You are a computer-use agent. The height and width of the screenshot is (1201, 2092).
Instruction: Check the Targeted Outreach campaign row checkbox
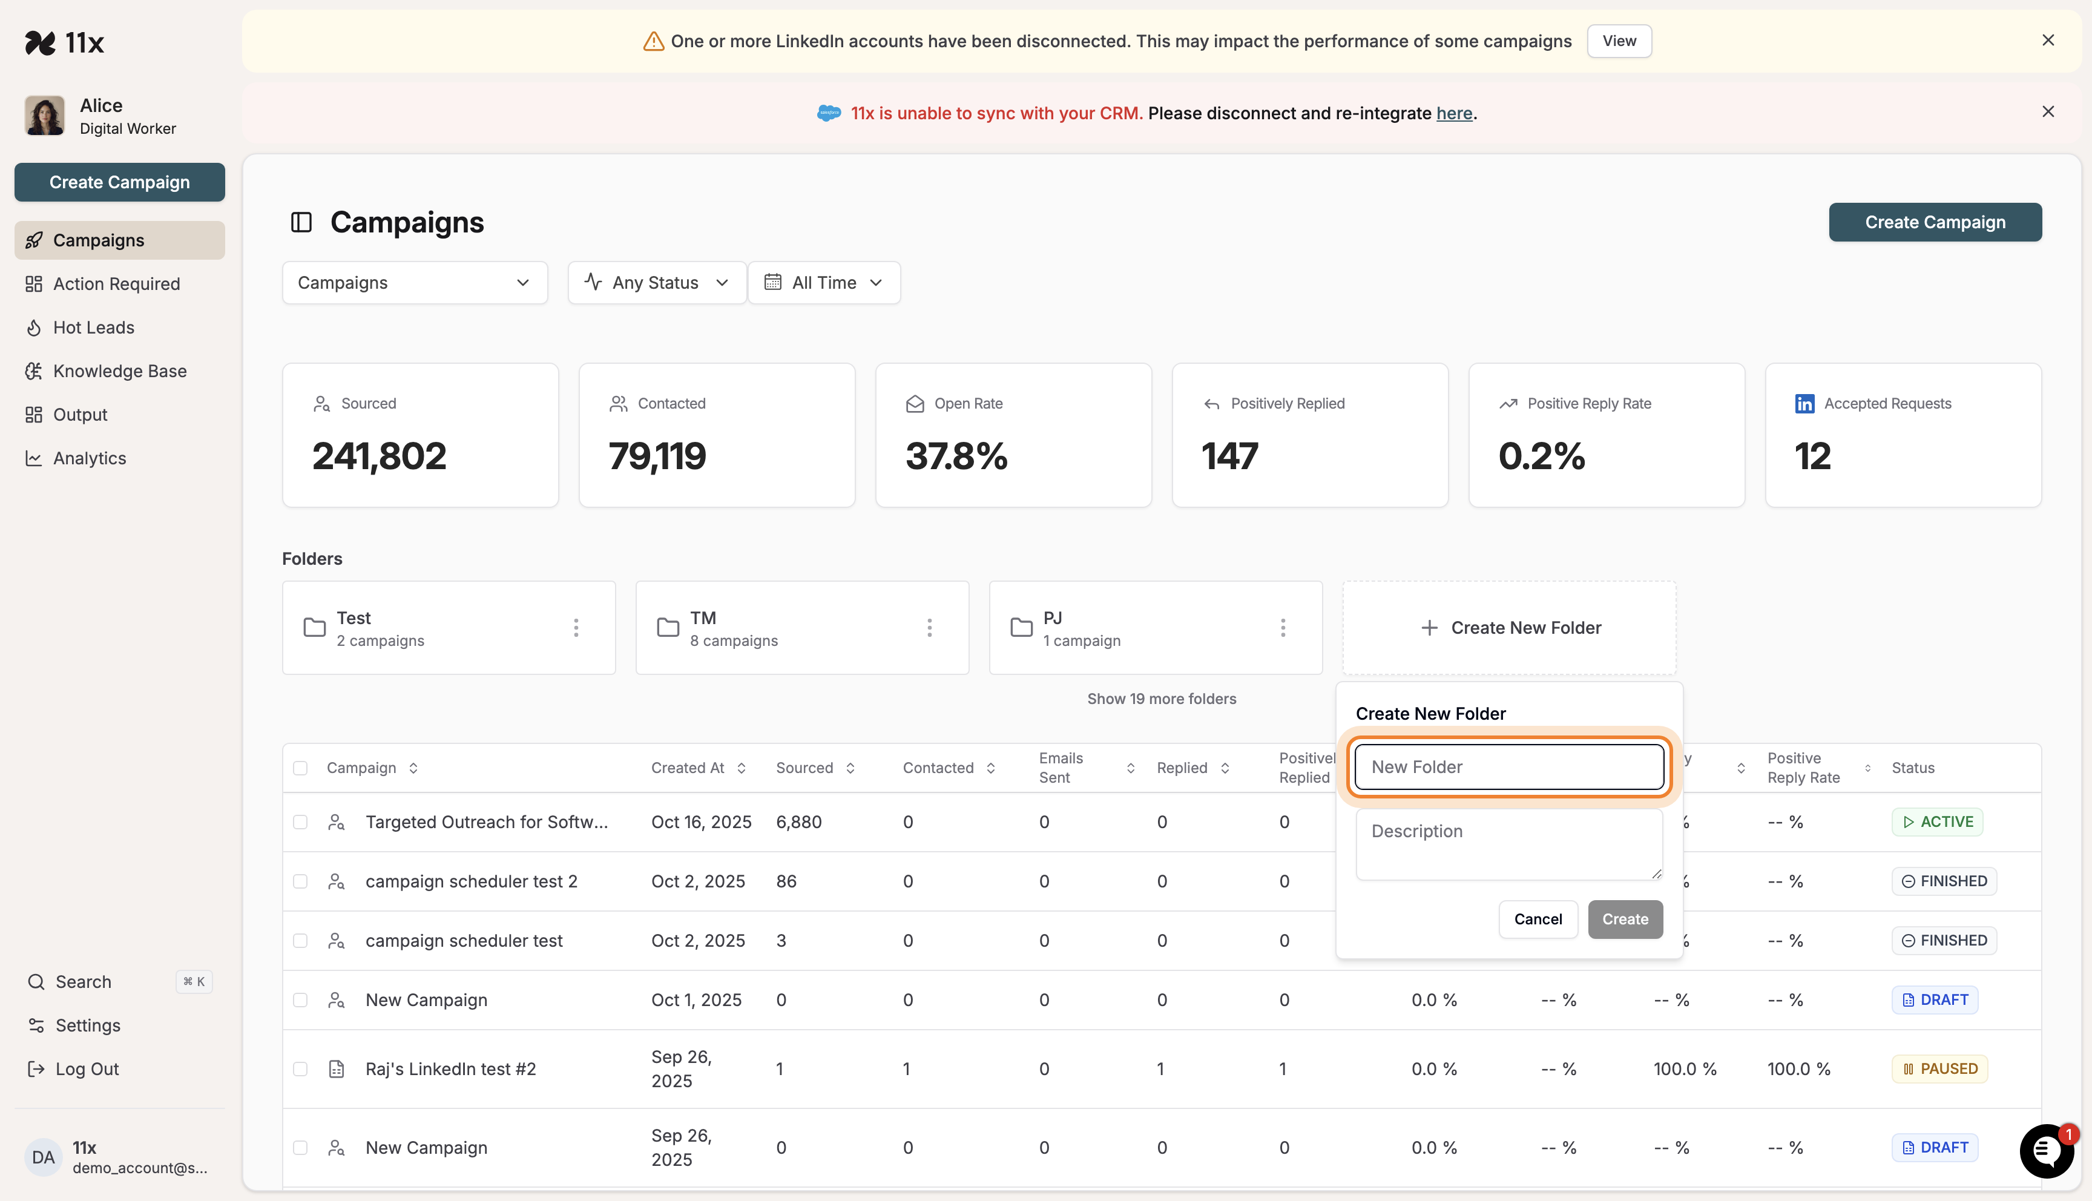point(300,821)
